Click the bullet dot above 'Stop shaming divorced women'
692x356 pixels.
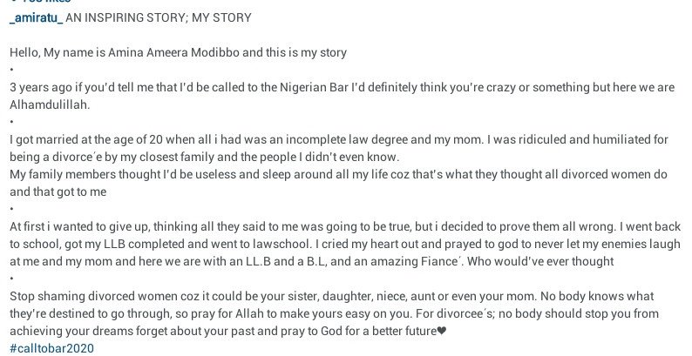coord(11,279)
